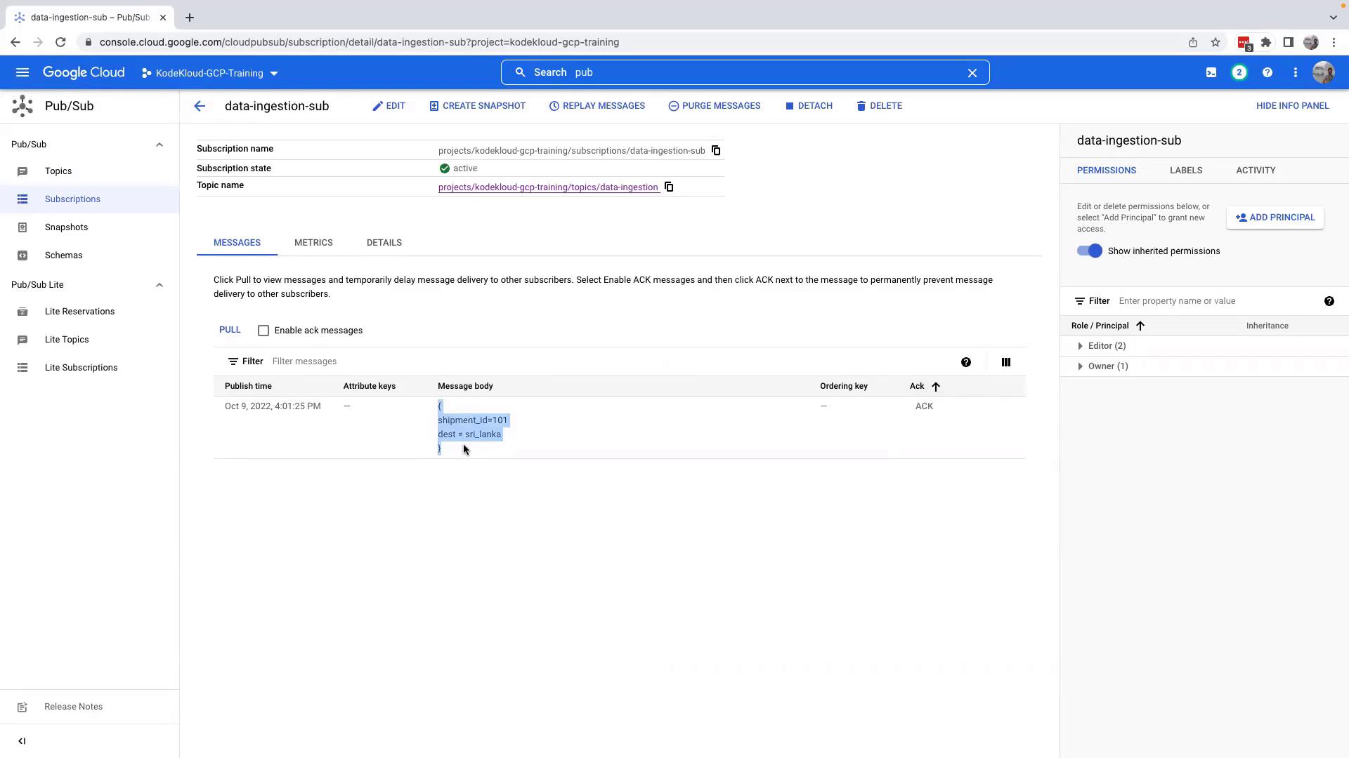Expand the Editor (2) role row
Screen dimensions: 1349x758
tap(1081, 346)
